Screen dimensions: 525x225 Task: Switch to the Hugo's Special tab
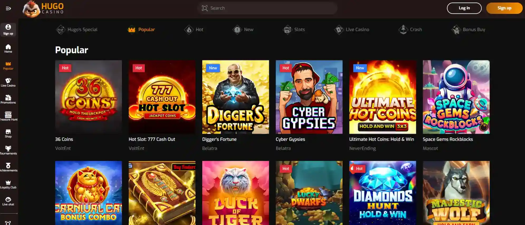tap(77, 30)
